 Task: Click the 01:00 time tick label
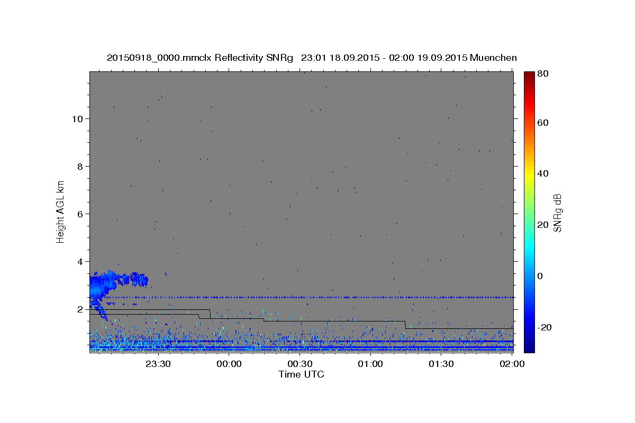coord(370,364)
